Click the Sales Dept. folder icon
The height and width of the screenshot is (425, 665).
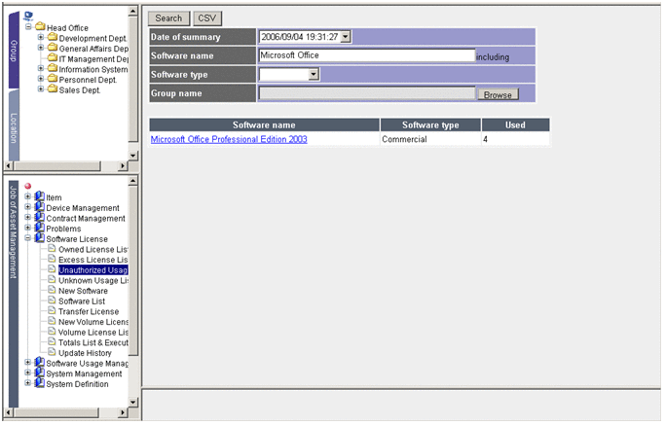(x=53, y=89)
